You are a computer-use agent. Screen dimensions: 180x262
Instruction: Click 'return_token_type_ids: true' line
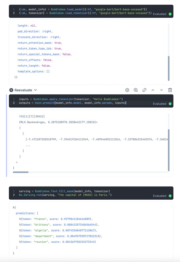coord(40,48)
